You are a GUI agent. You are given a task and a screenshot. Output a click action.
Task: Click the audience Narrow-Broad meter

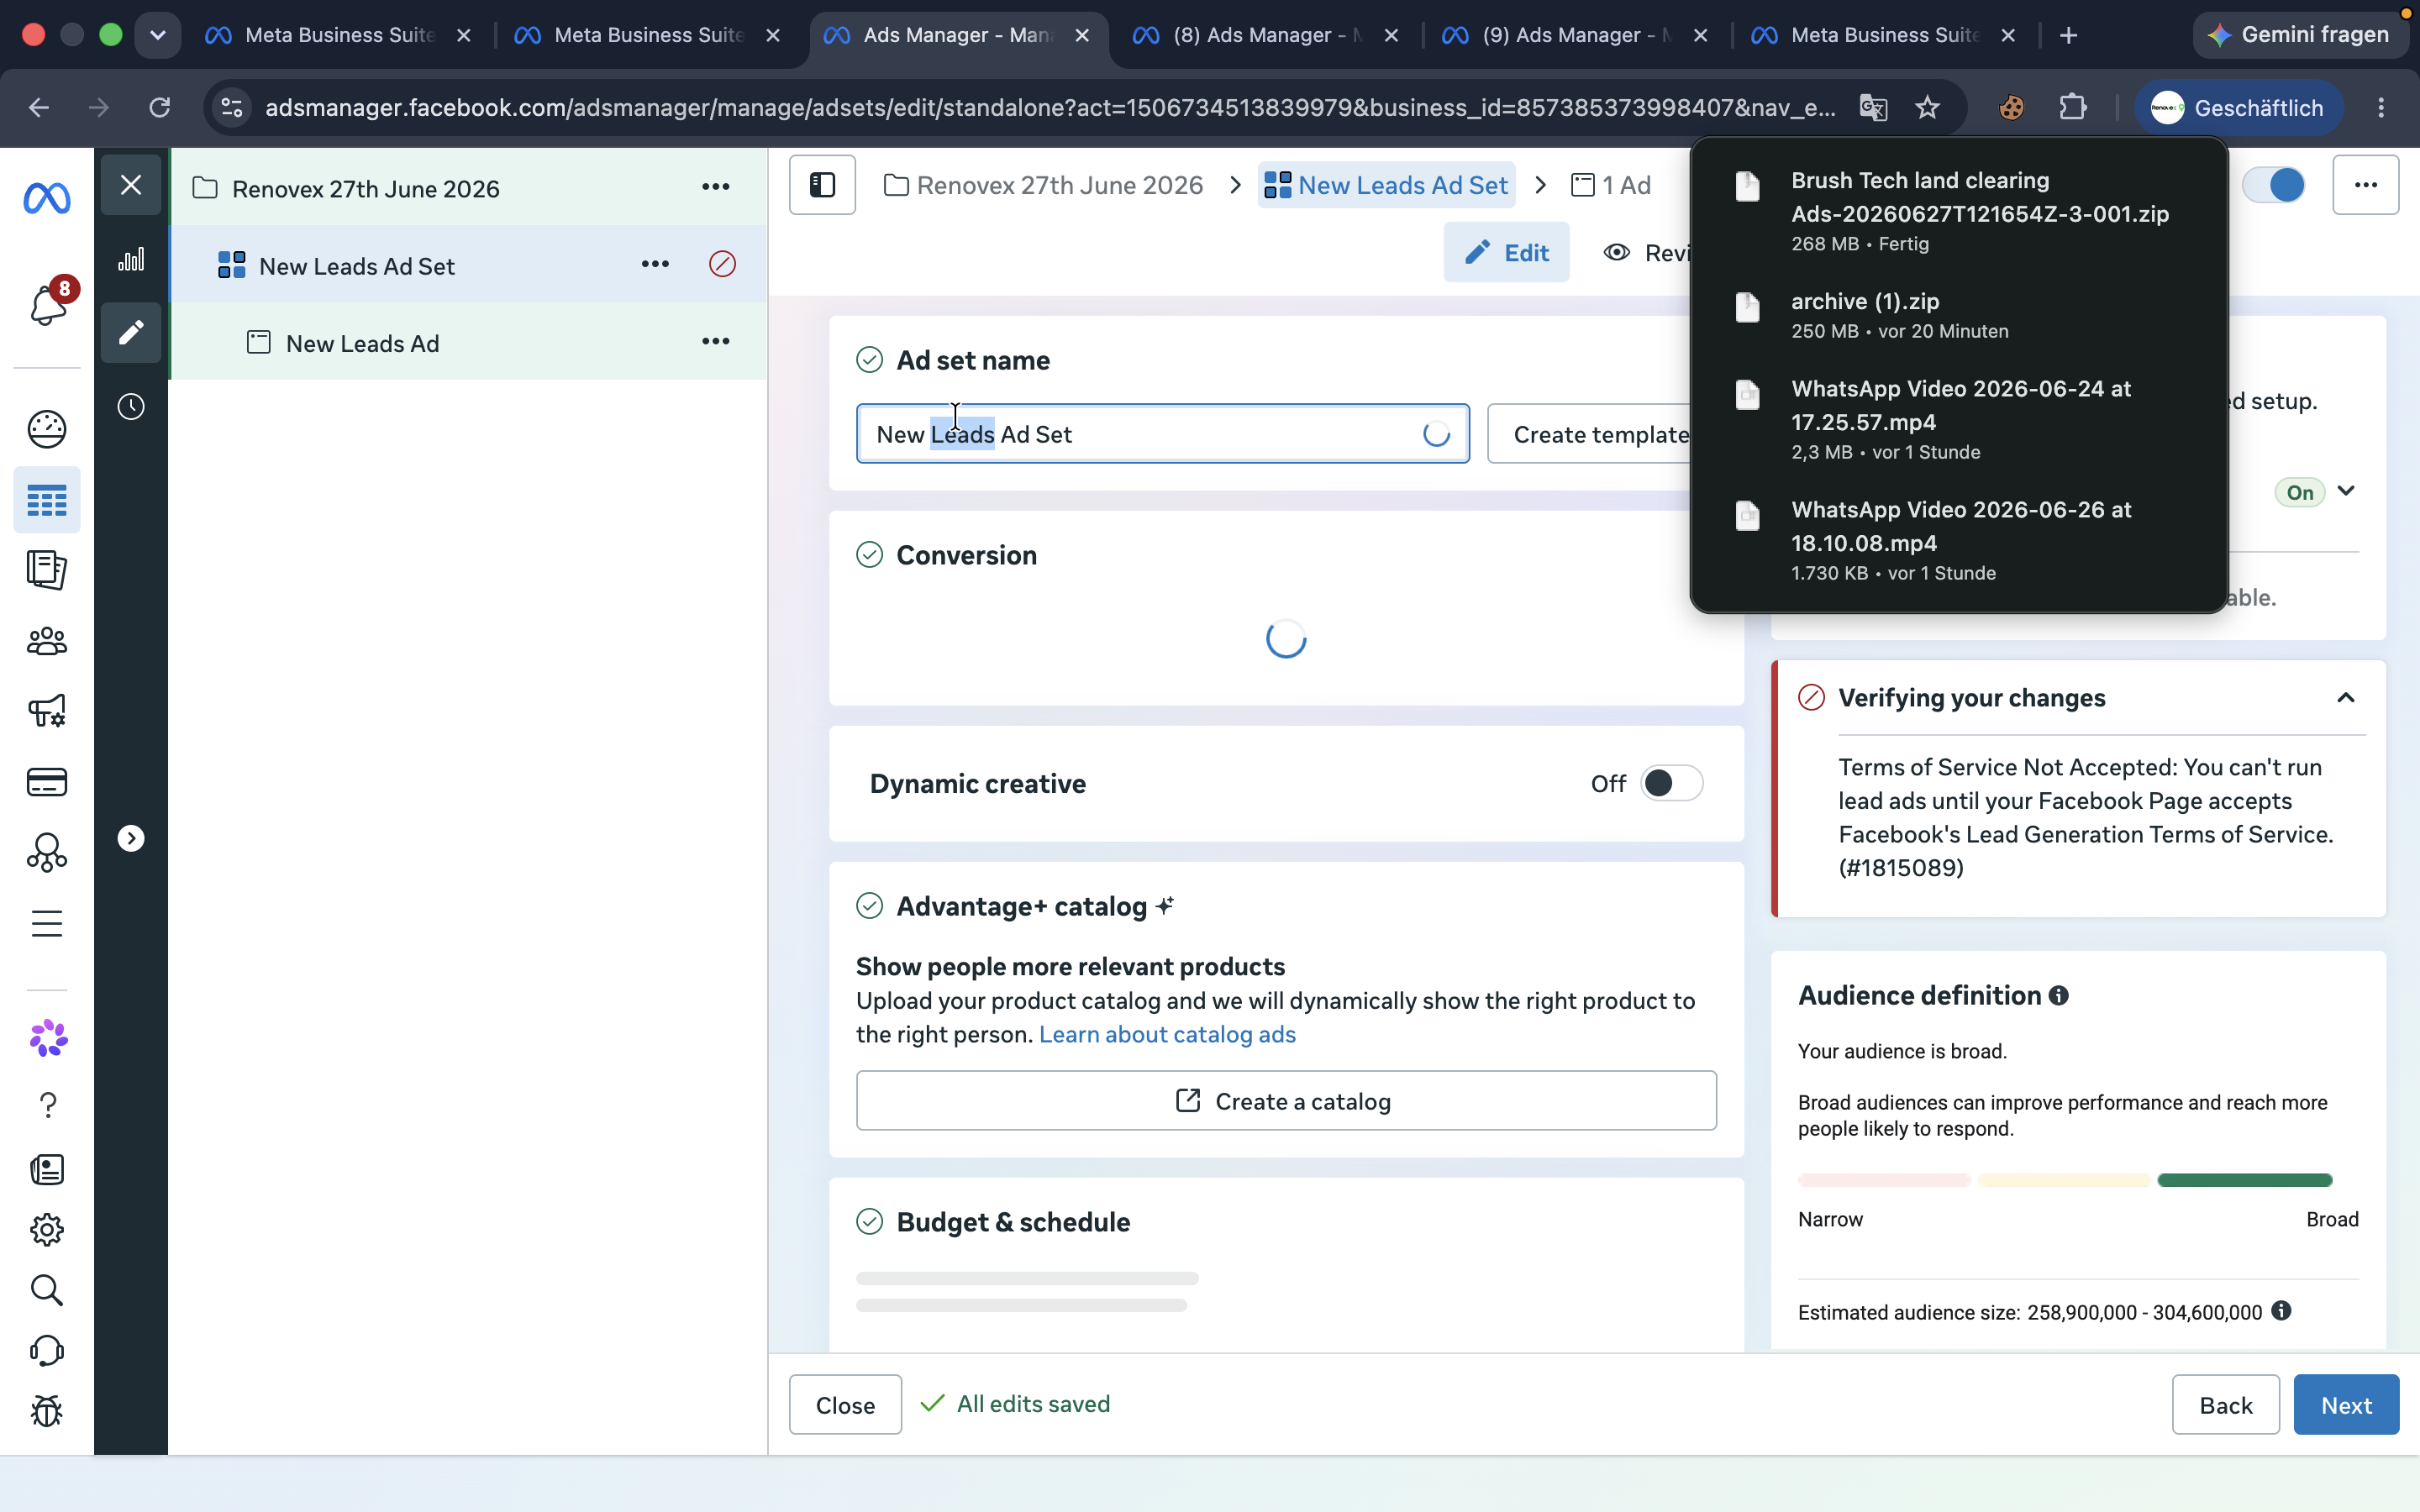(2065, 1180)
